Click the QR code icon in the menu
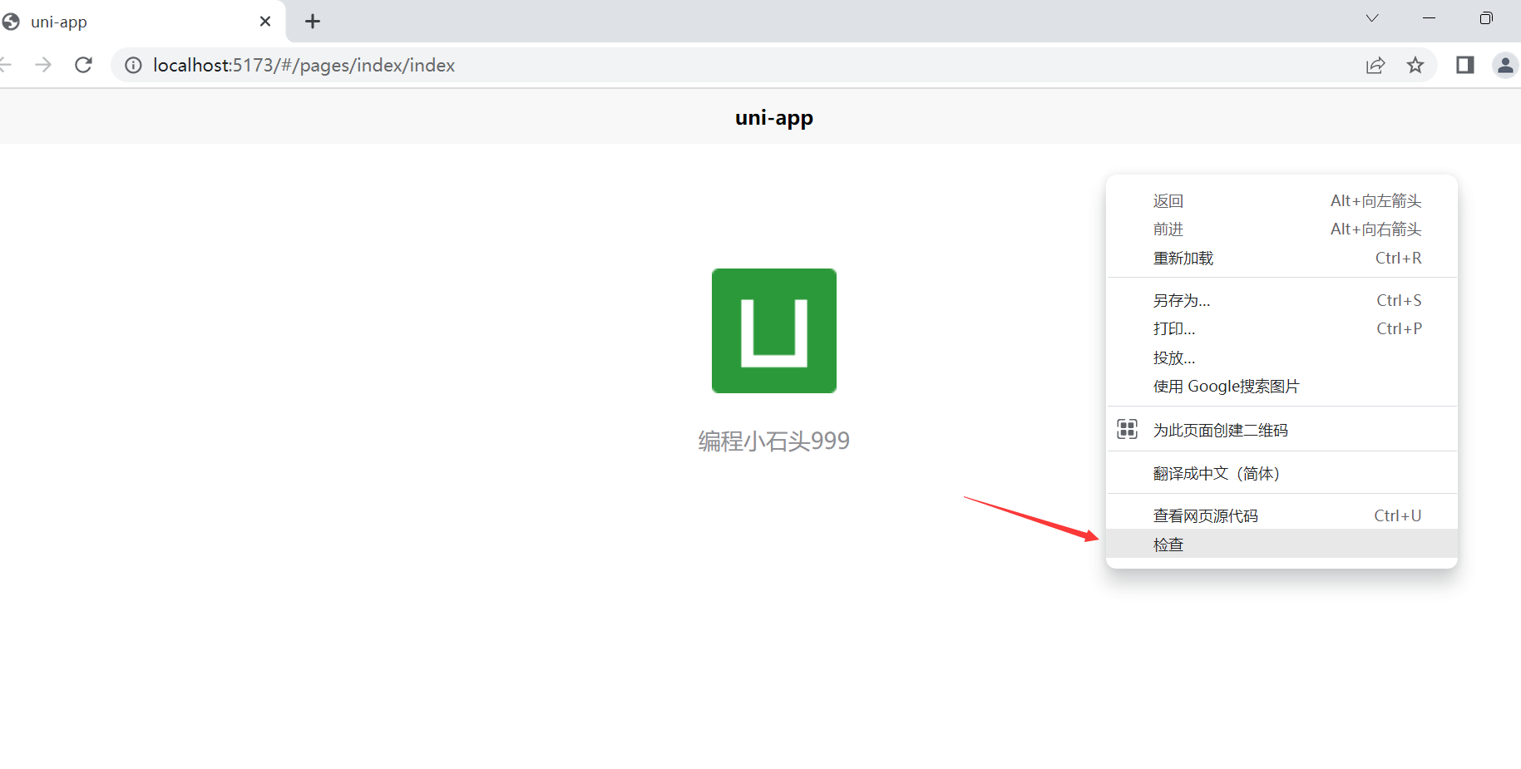Screen dimensions: 1521x769 tap(1127, 429)
